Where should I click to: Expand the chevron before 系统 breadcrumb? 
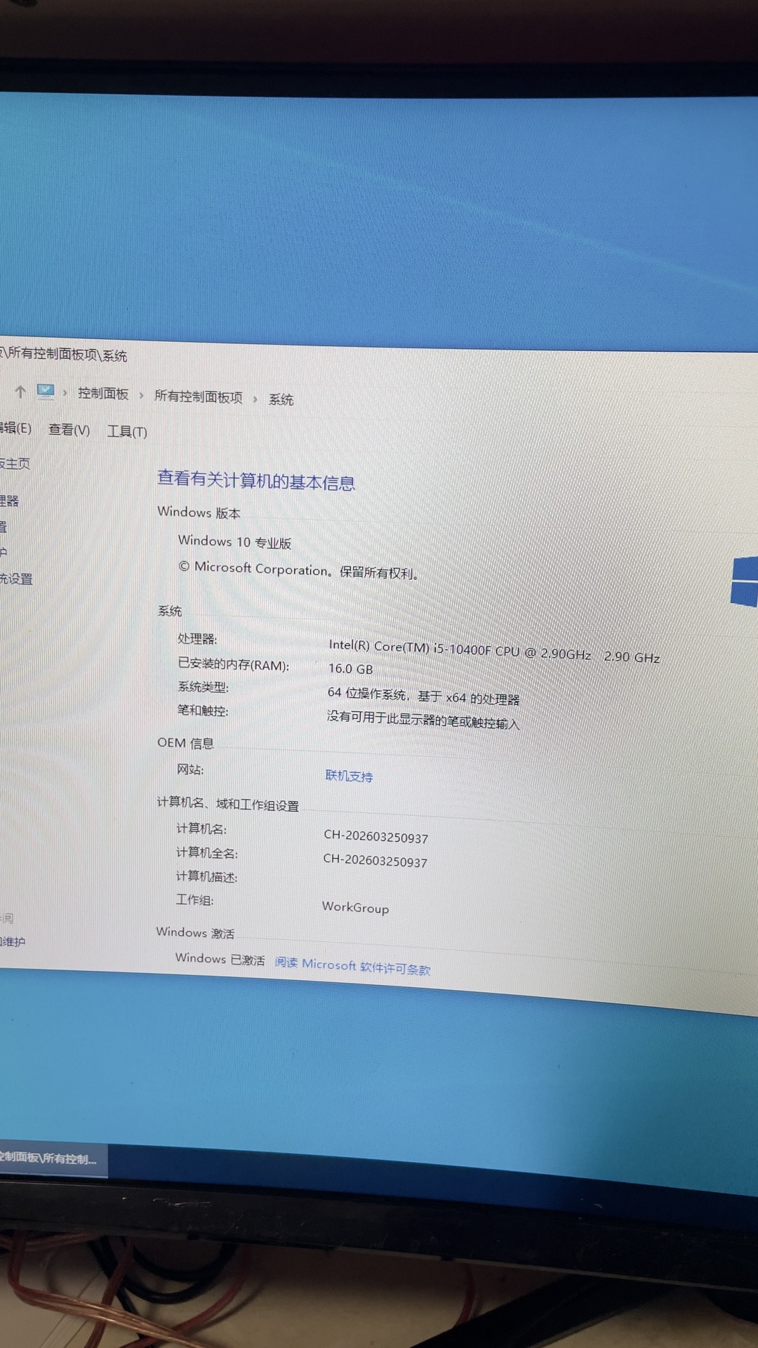point(255,399)
